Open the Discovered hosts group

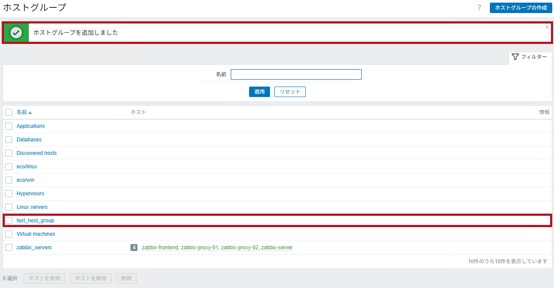coord(37,153)
